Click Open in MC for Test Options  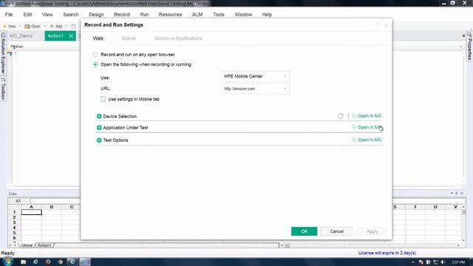click(367, 140)
